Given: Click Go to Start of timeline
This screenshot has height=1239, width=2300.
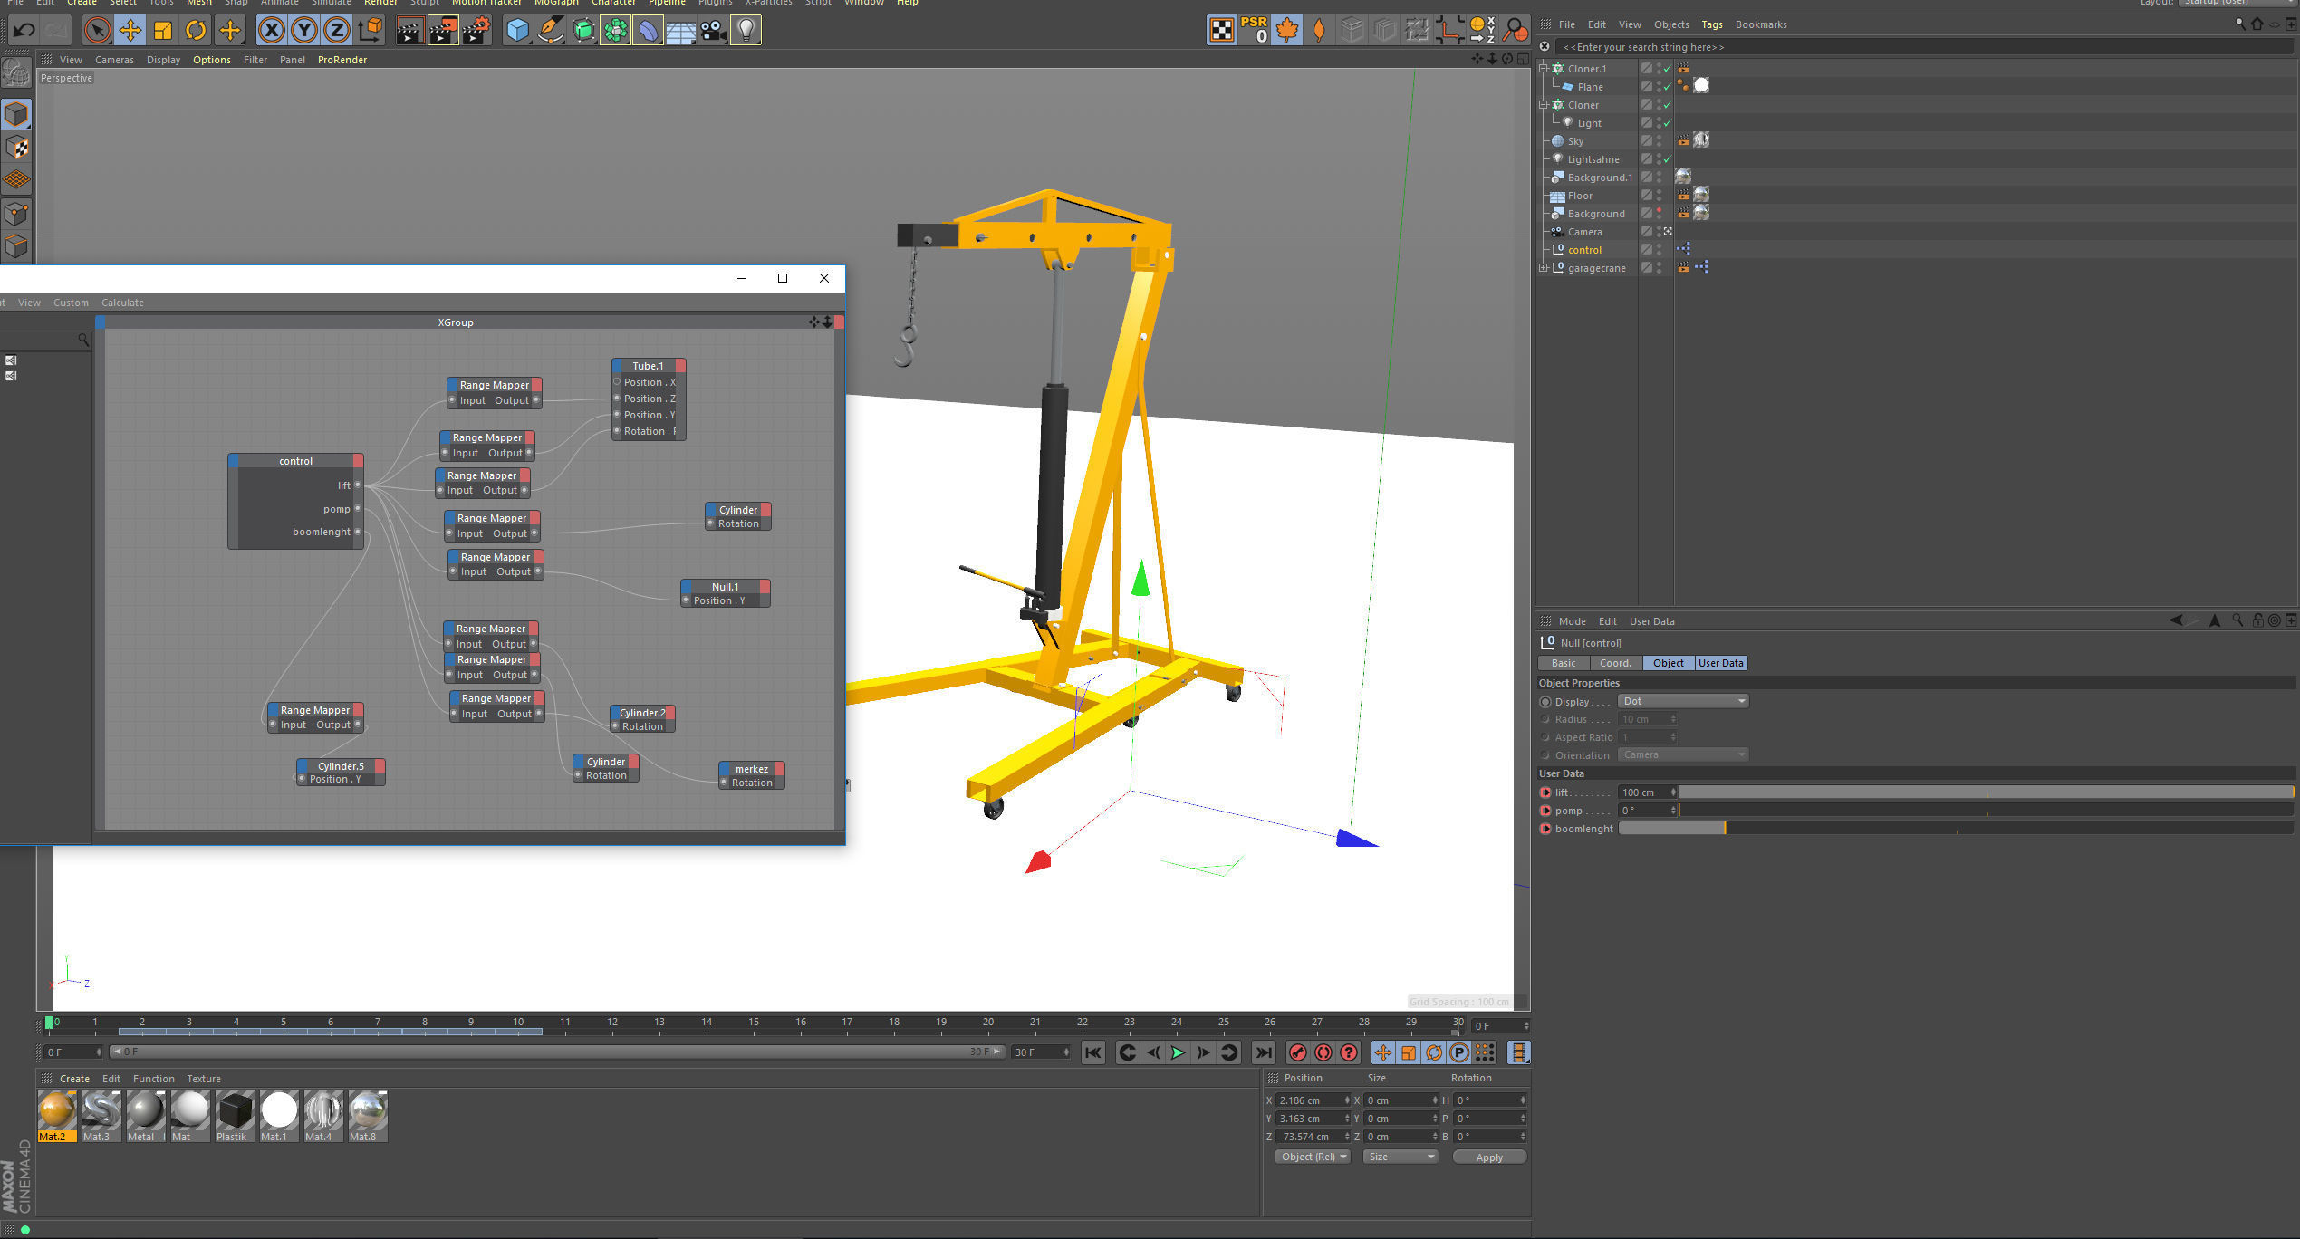Looking at the screenshot, I should (x=1093, y=1052).
